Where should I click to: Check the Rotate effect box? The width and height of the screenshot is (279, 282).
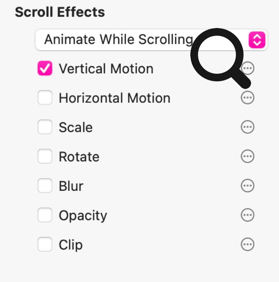45,156
